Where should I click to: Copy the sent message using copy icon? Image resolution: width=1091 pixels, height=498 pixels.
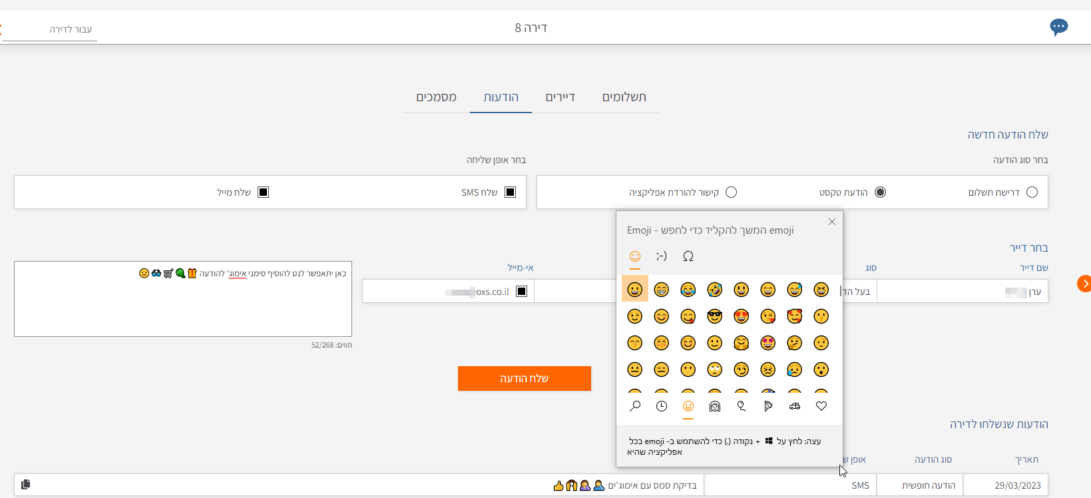tap(26, 484)
